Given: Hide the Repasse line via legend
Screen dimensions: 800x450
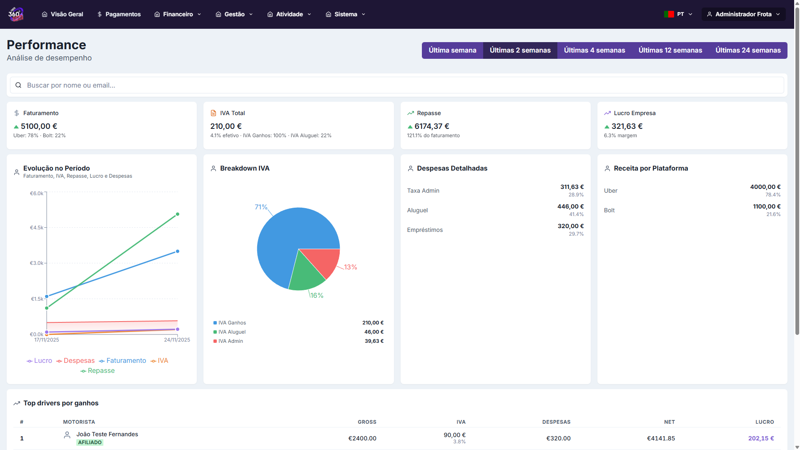Looking at the screenshot, I should (x=98, y=371).
